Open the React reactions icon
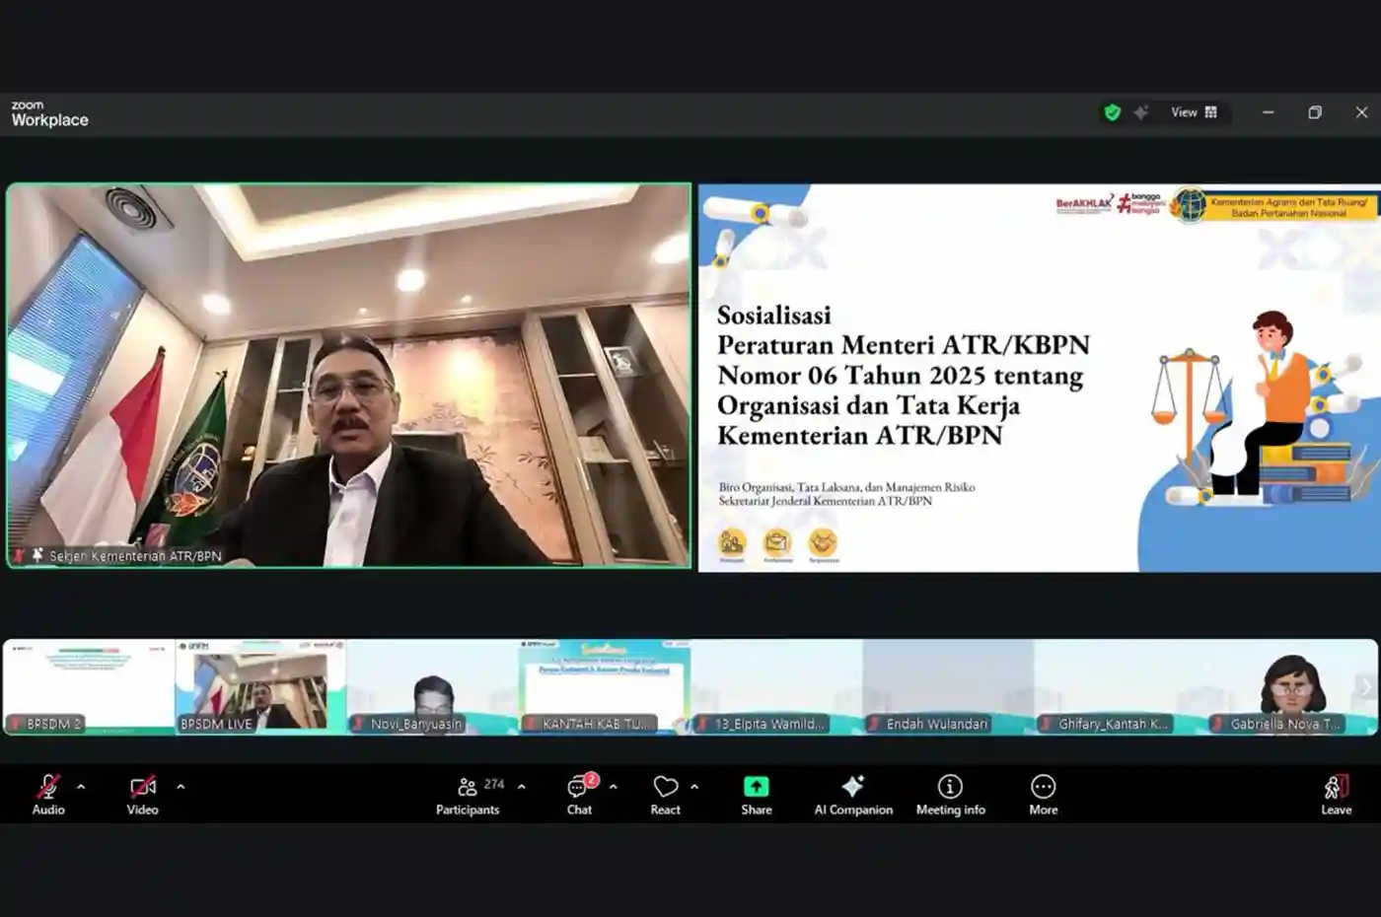Viewport: 1381px width, 917px height. point(664,787)
